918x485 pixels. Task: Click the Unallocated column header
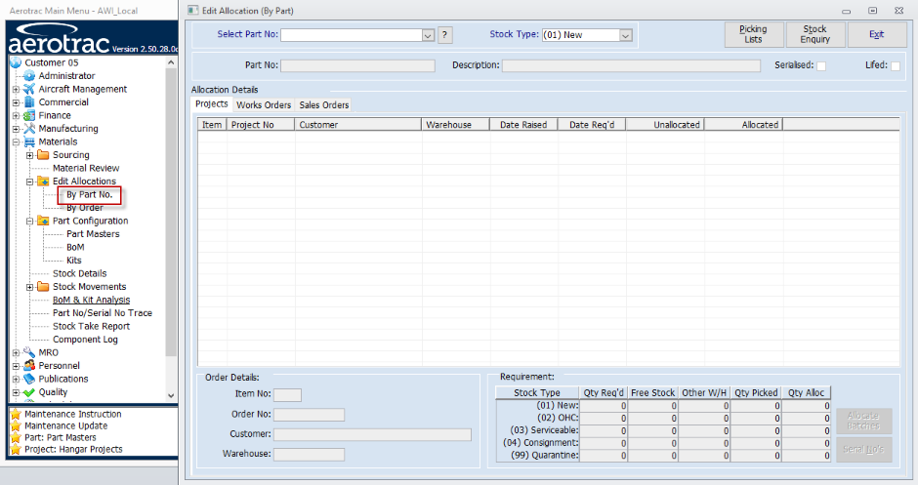pyautogui.click(x=664, y=125)
